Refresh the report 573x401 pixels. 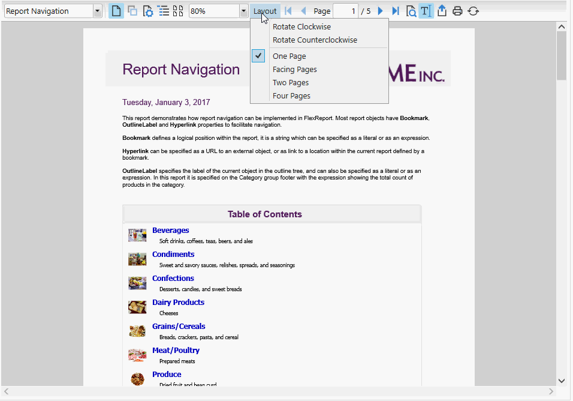[474, 11]
